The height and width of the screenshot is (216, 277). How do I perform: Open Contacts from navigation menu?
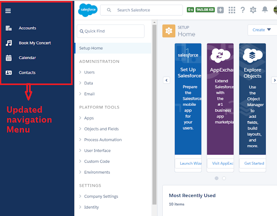[27, 73]
